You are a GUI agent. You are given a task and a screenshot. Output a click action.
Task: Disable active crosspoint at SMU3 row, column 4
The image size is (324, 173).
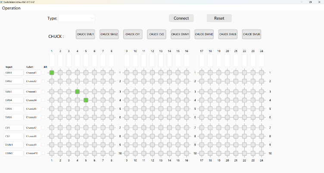[x=78, y=92]
